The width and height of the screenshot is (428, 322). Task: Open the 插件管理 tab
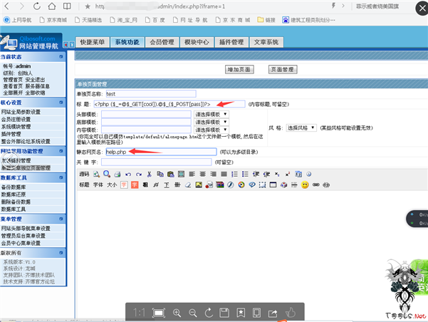(x=231, y=43)
